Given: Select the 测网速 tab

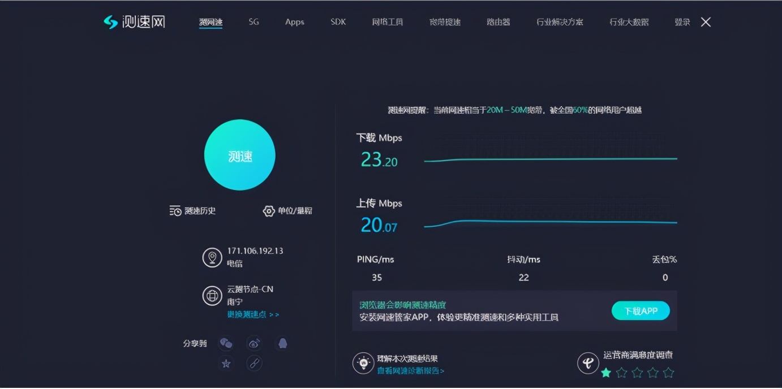Looking at the screenshot, I should (210, 22).
